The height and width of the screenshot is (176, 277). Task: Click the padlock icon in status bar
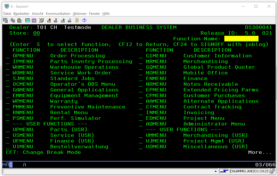click(x=272, y=171)
